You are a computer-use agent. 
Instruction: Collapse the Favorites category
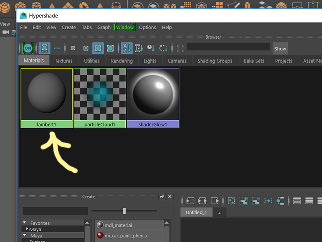tap(25, 222)
